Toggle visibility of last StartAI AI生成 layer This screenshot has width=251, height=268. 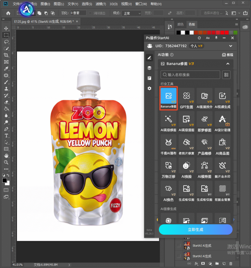click(x=179, y=256)
